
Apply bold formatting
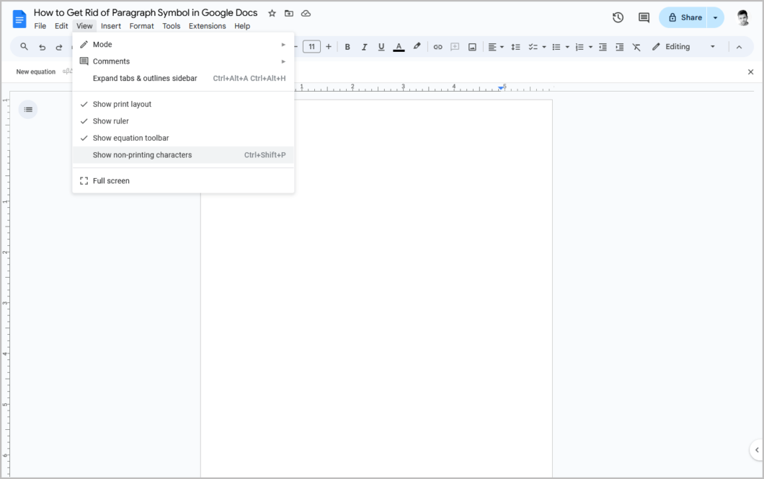coord(347,47)
